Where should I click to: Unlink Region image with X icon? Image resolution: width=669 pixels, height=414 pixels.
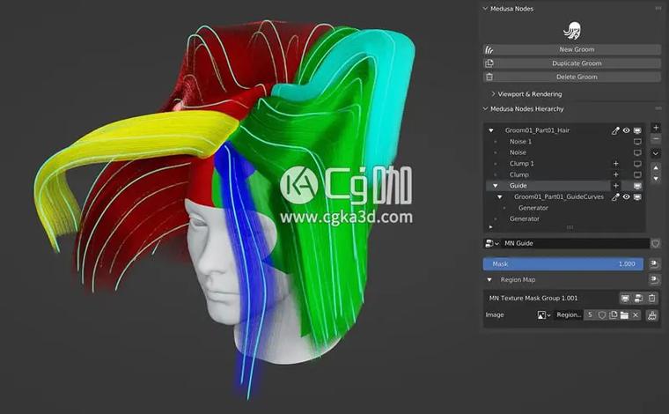636,315
